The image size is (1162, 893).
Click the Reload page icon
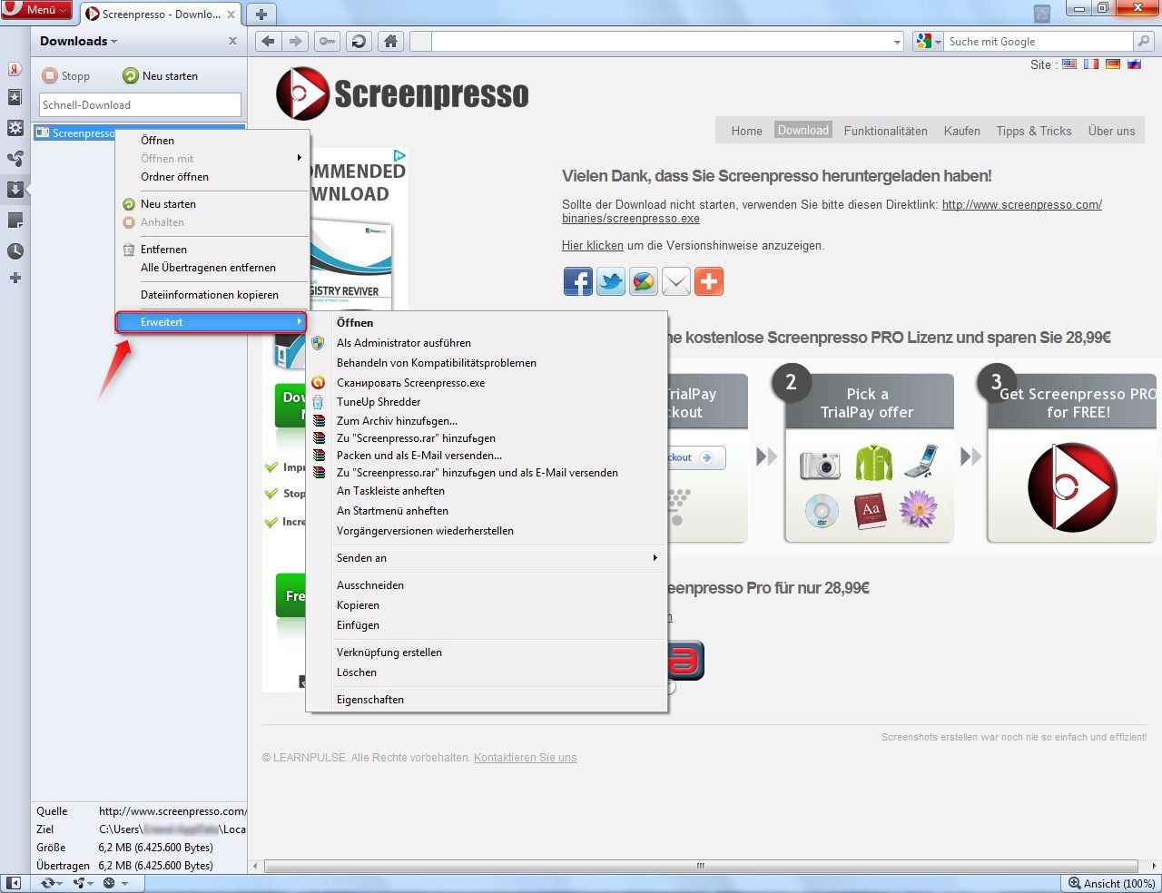[x=358, y=41]
